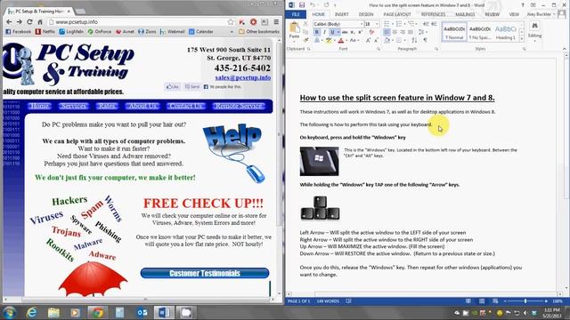Open the Change Case Aa dropdown
570x320 pixels.
pos(354,40)
